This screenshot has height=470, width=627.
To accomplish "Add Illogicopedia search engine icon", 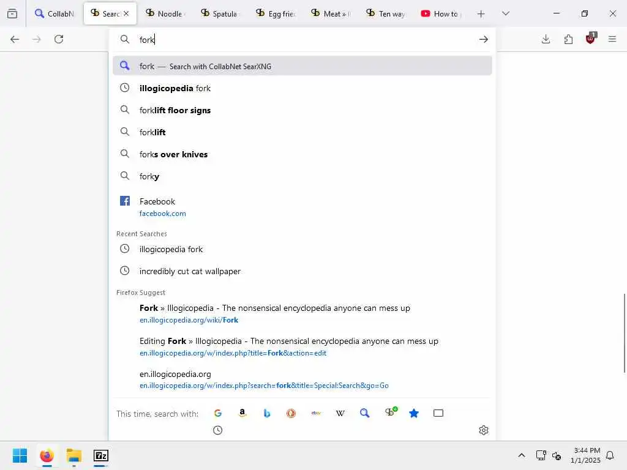I will 390,412.
